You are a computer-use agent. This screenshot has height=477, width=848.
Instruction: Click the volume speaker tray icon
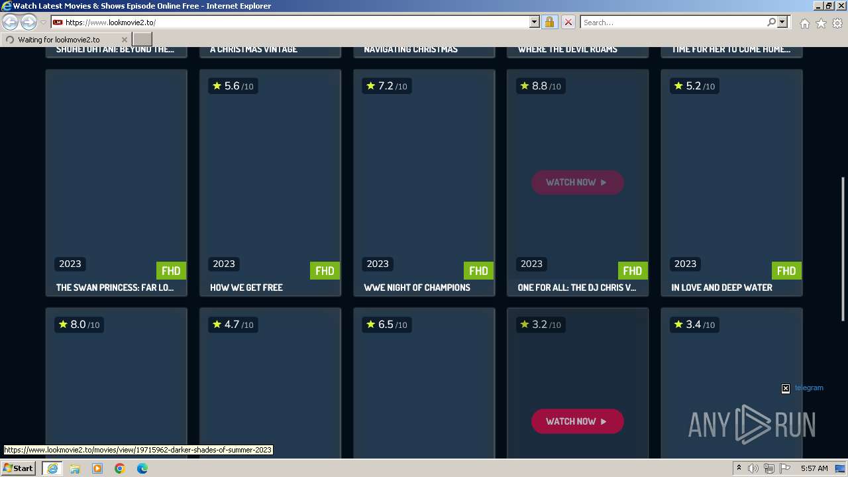[x=753, y=468]
